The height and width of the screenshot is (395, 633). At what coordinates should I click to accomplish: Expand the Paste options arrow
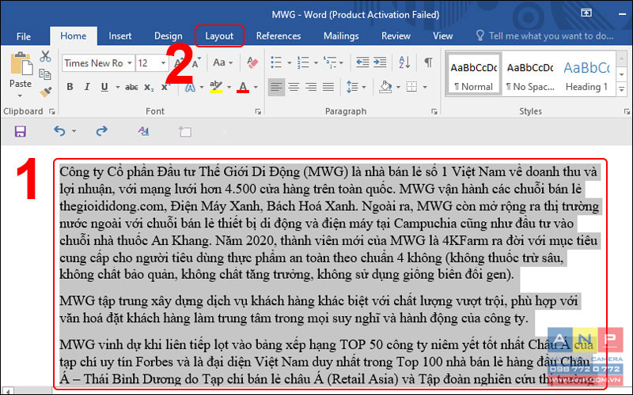point(21,96)
